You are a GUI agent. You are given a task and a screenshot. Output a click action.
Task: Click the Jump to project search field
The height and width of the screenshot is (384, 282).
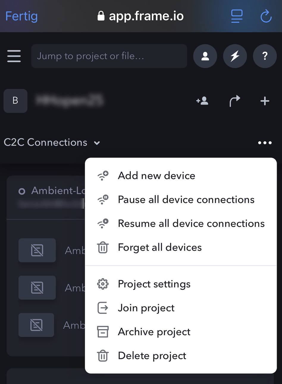[109, 56]
